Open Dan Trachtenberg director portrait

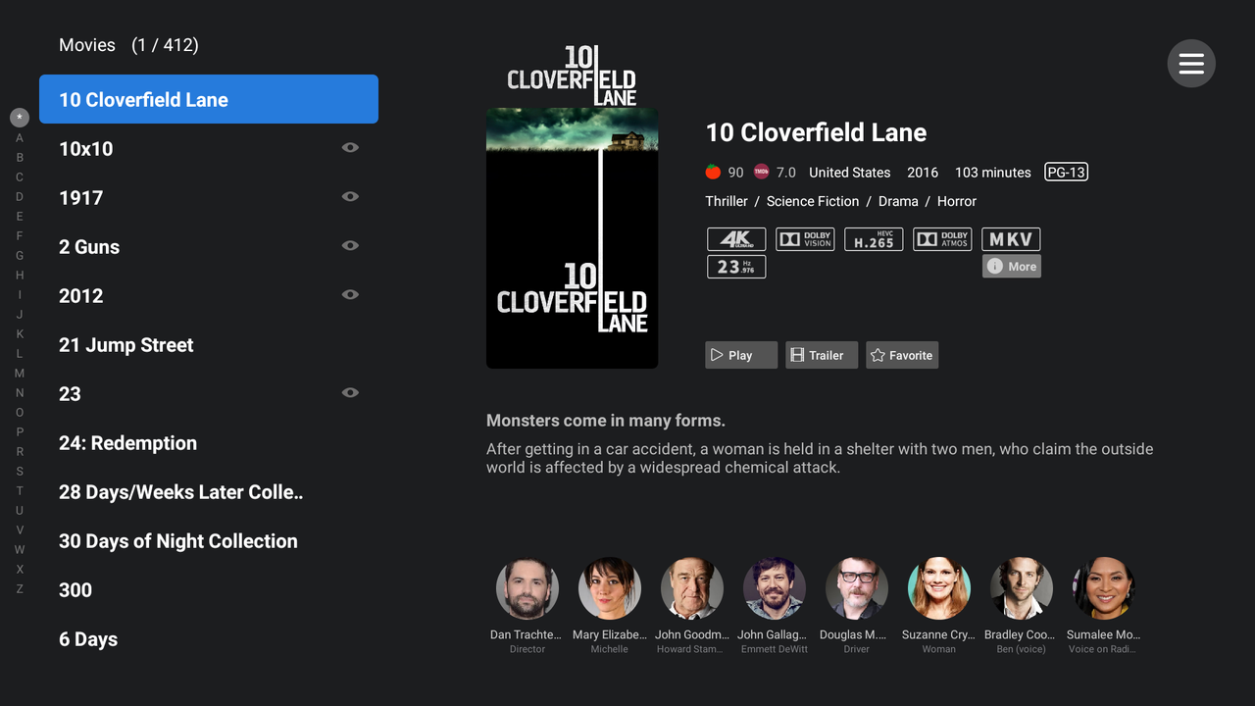527,588
